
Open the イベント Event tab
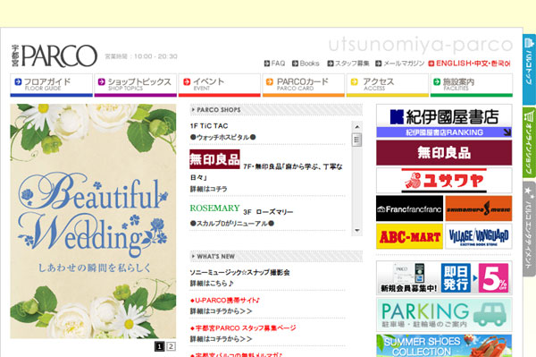(220, 85)
